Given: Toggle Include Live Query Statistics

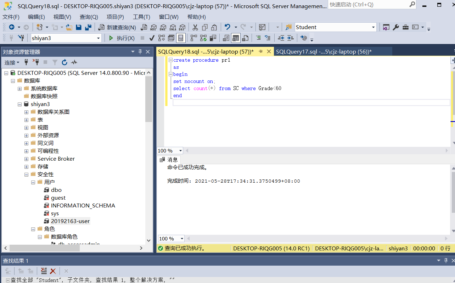Looking at the screenshot, I should [x=203, y=38].
